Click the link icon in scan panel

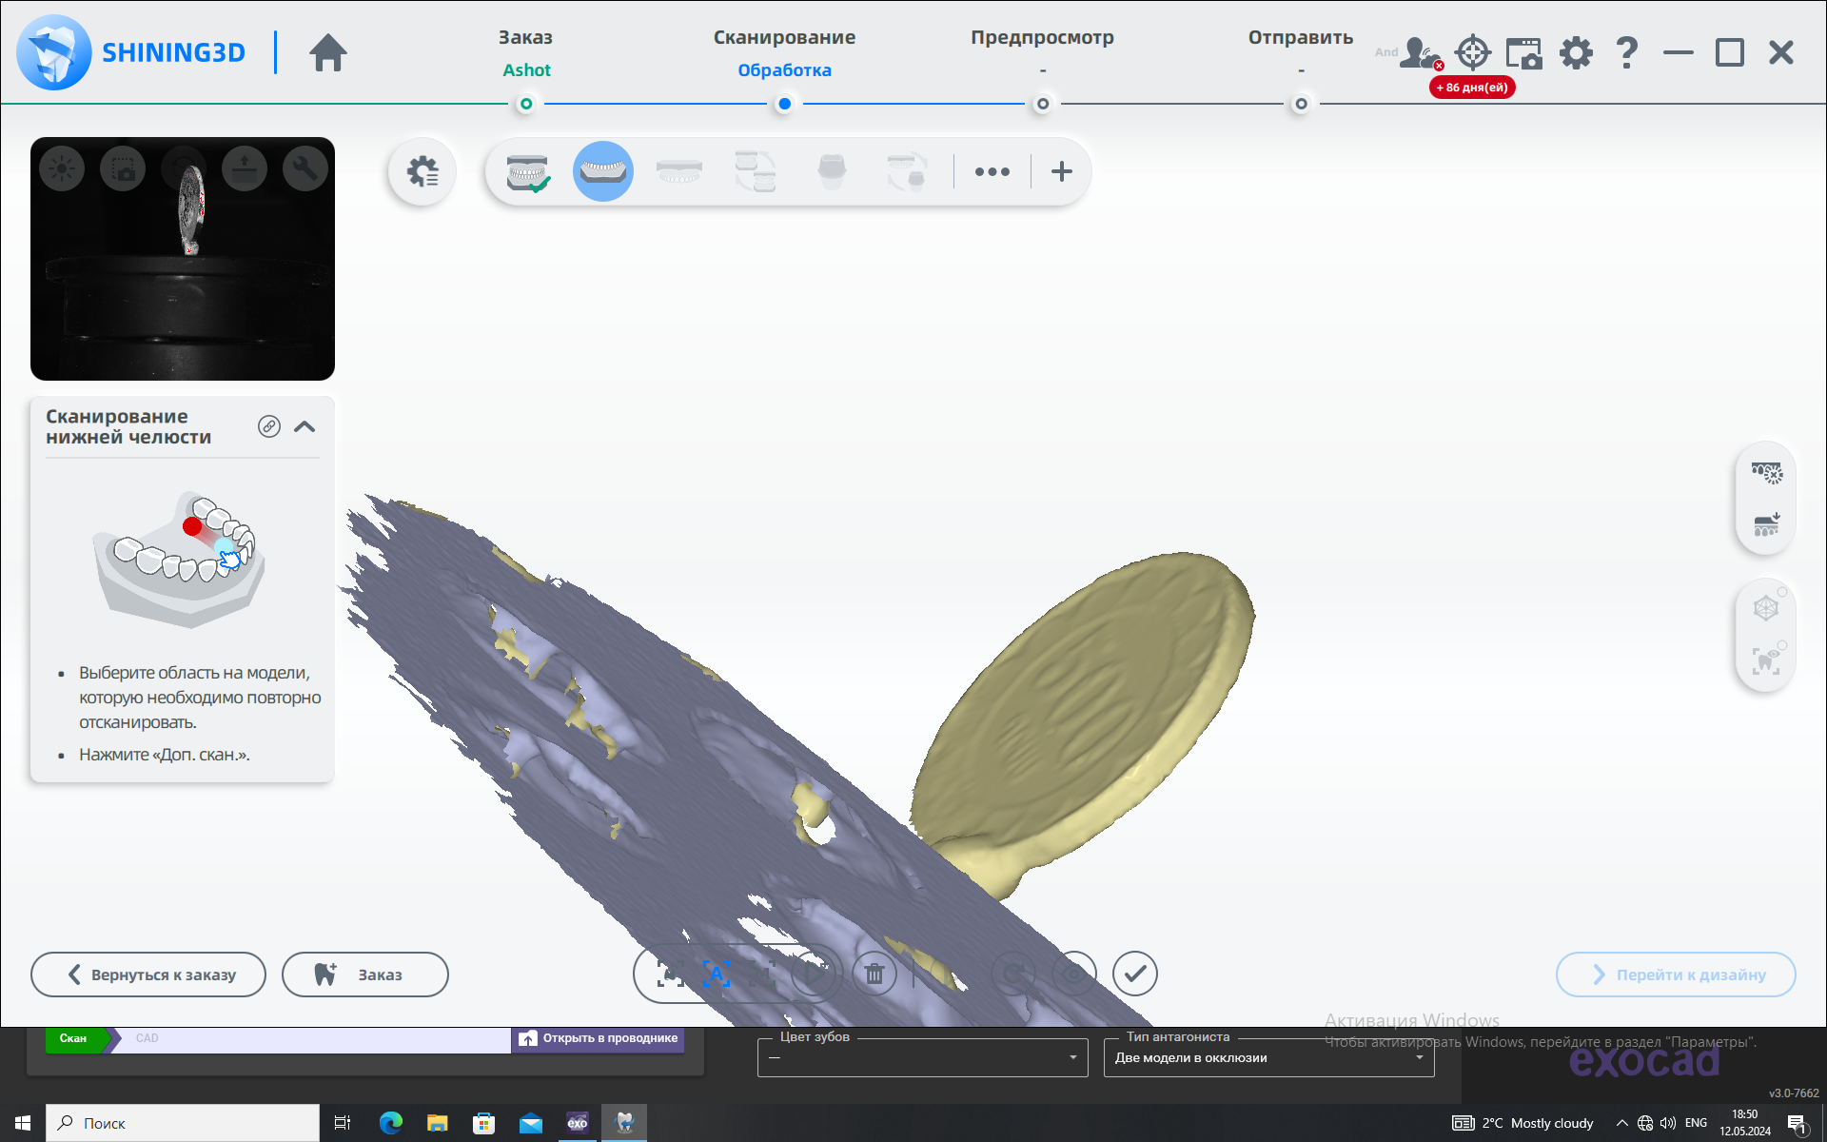point(269,426)
